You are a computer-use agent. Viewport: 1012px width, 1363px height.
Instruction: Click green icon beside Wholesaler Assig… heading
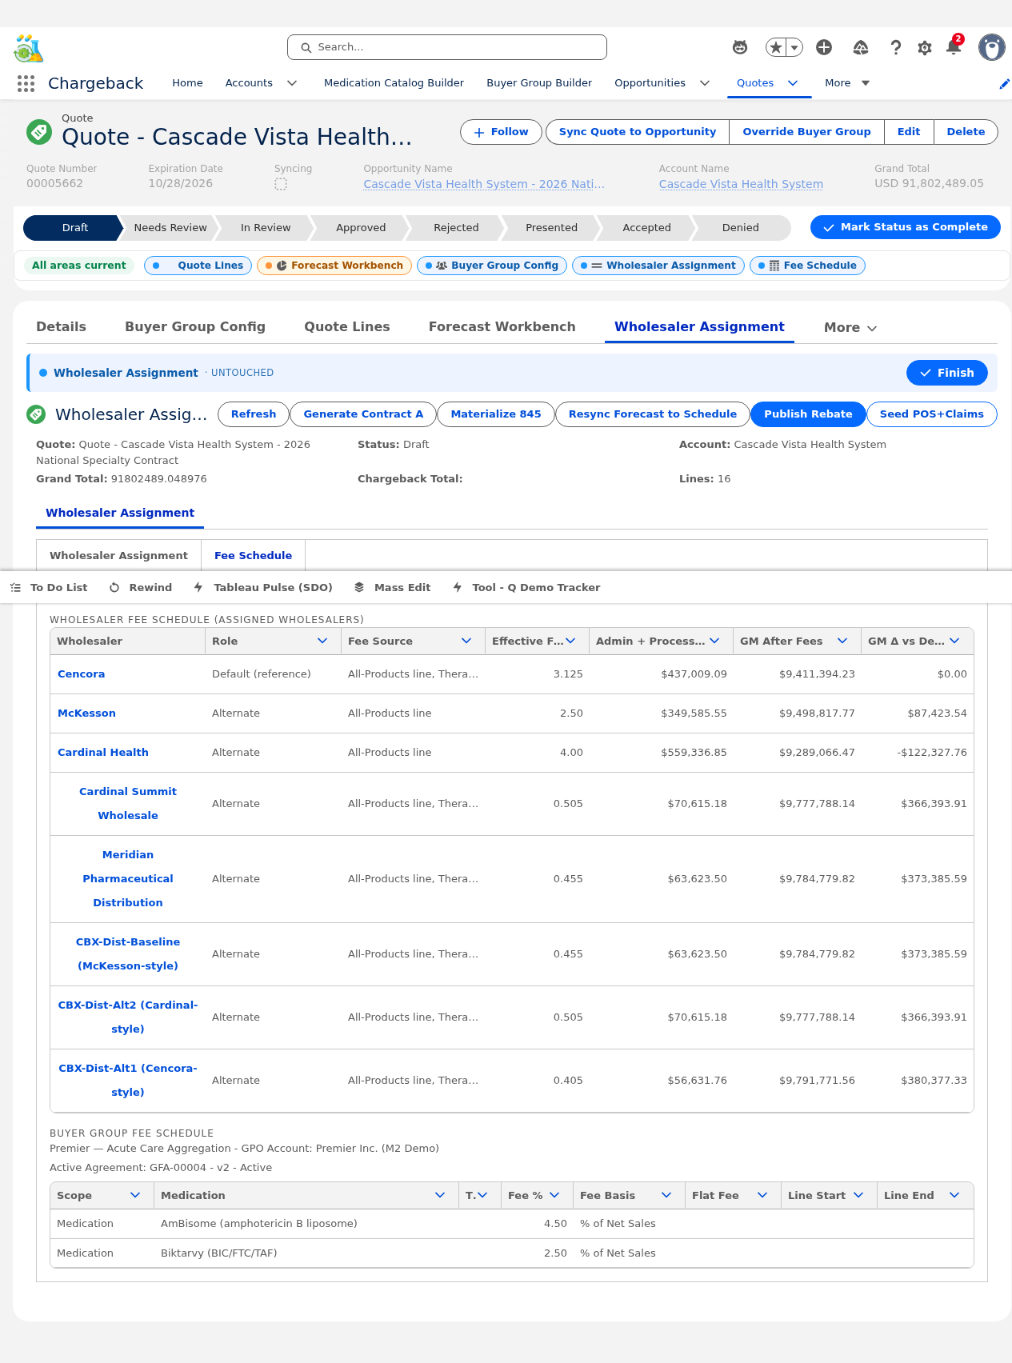36,414
